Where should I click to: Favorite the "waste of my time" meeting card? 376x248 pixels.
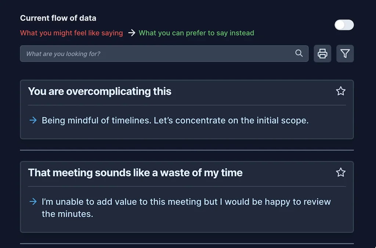coord(341,172)
